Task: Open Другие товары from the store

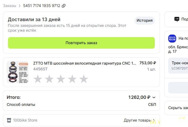Action: pos(139,120)
